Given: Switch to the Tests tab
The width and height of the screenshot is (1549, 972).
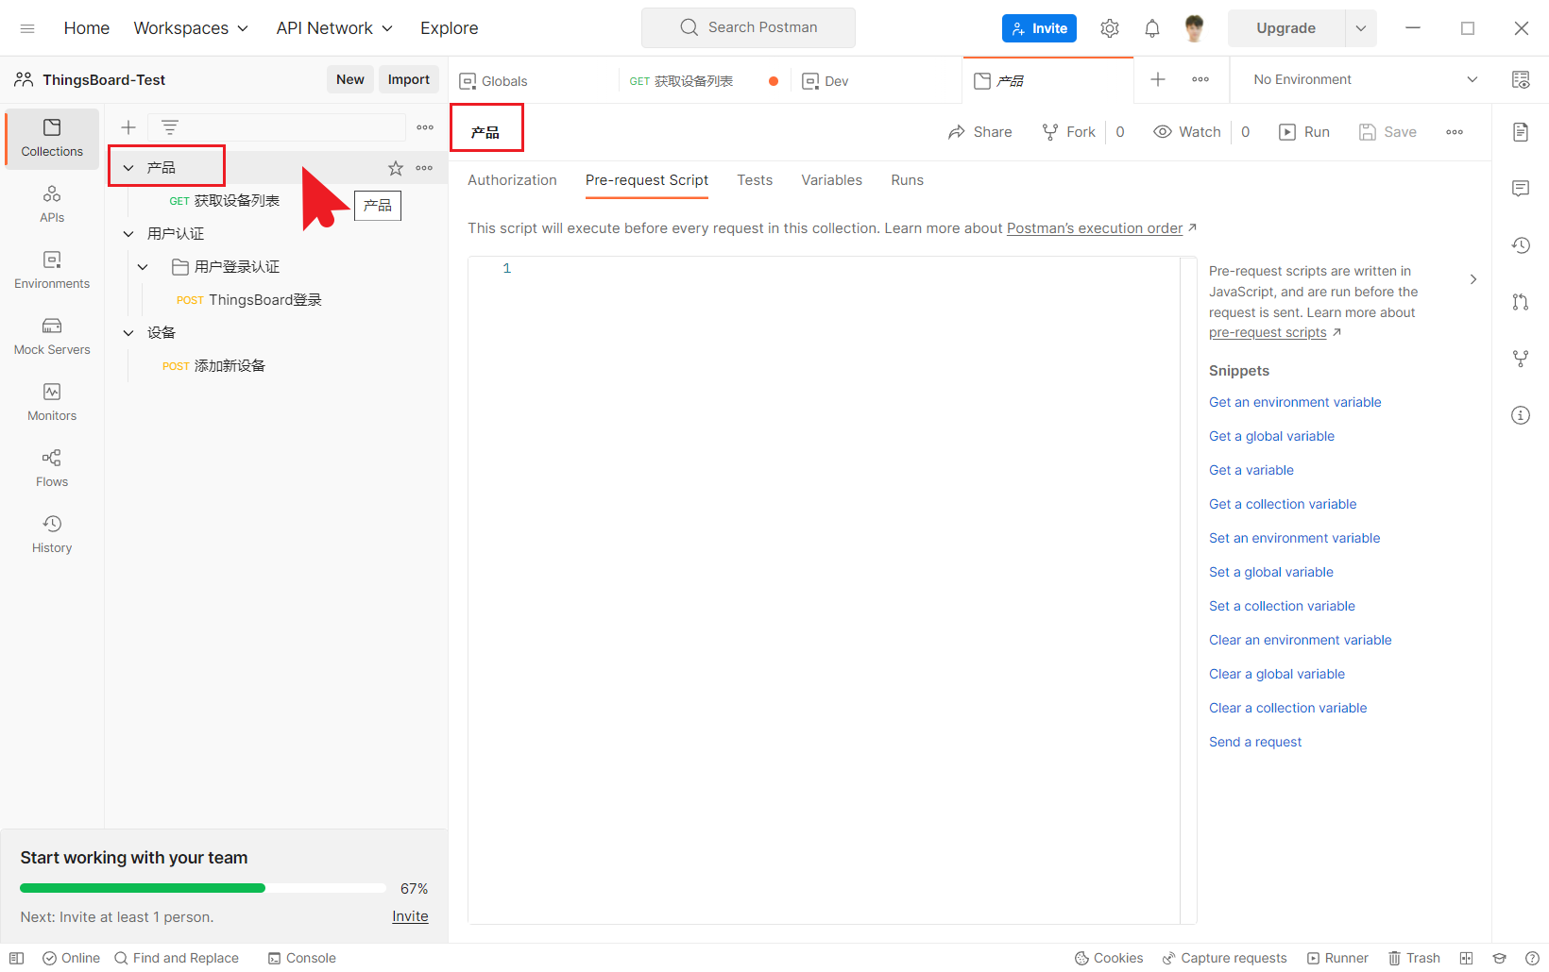Looking at the screenshot, I should (x=755, y=180).
